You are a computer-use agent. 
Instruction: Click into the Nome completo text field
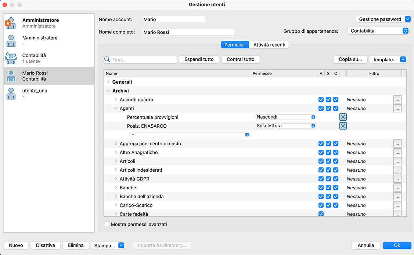pos(188,32)
